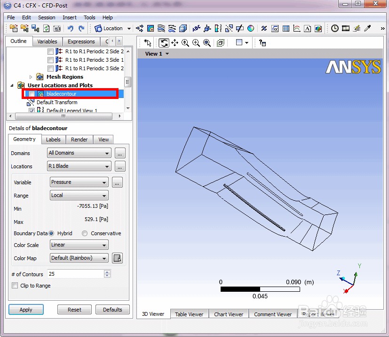Open the Variable dropdown showing Pressure
Image resolution: width=389 pixels, height=337 pixels.
[79, 182]
